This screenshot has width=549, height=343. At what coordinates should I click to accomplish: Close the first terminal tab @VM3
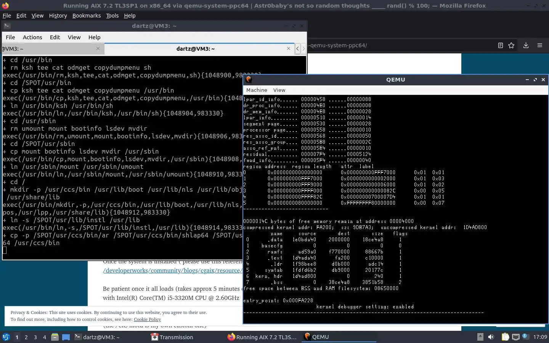(x=98, y=48)
